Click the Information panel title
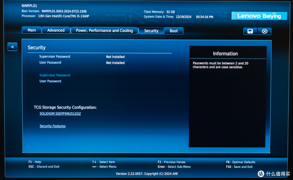 [x=225, y=54]
